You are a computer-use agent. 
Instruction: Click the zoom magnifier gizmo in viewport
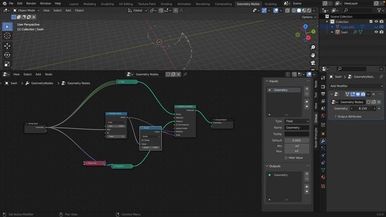coord(312,47)
